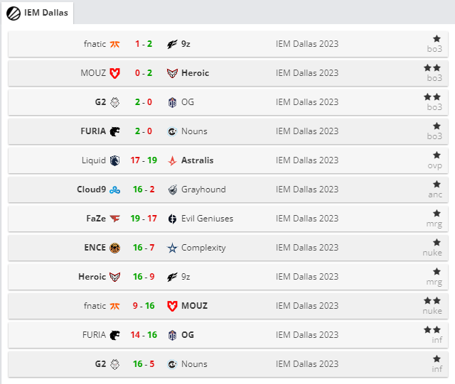Click the Astralis star logo
The image size is (455, 384).
172,160
